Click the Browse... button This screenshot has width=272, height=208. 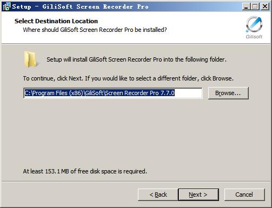click(228, 93)
